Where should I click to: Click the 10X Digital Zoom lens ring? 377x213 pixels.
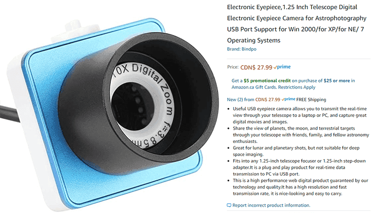tap(142, 106)
